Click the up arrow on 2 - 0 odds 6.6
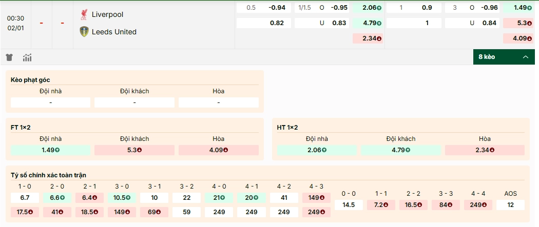Image resolution: width=539 pixels, height=227 pixels. tap(62, 198)
